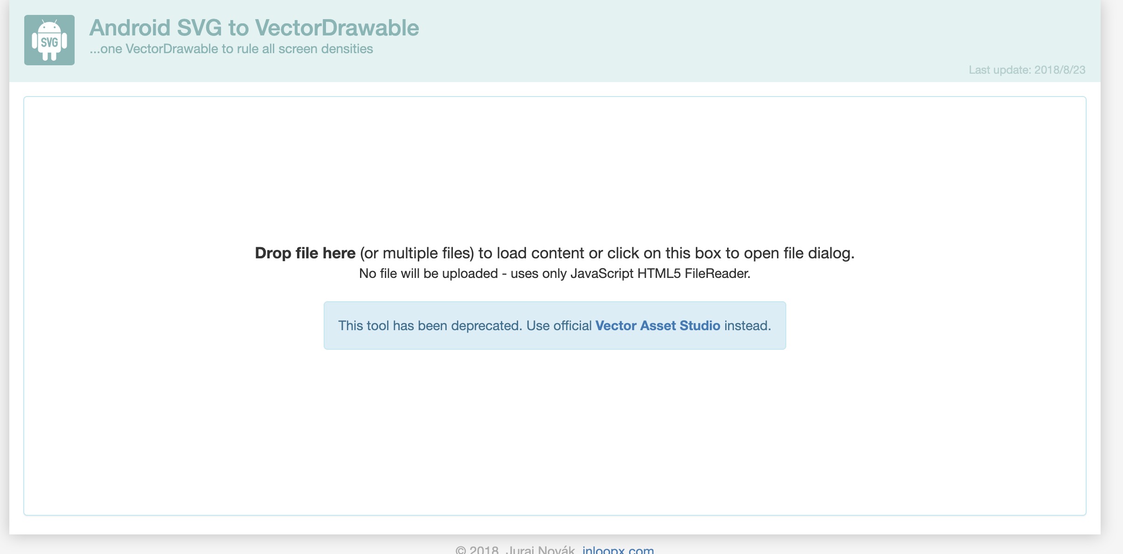Click the 'No file will be uploaded' note

pos(428,274)
